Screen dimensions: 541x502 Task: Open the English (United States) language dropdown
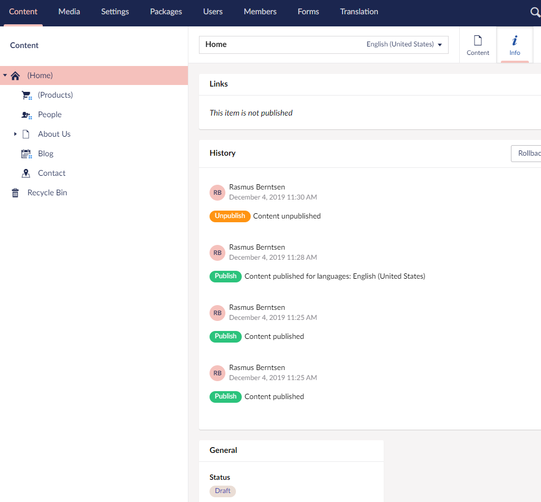pos(404,44)
